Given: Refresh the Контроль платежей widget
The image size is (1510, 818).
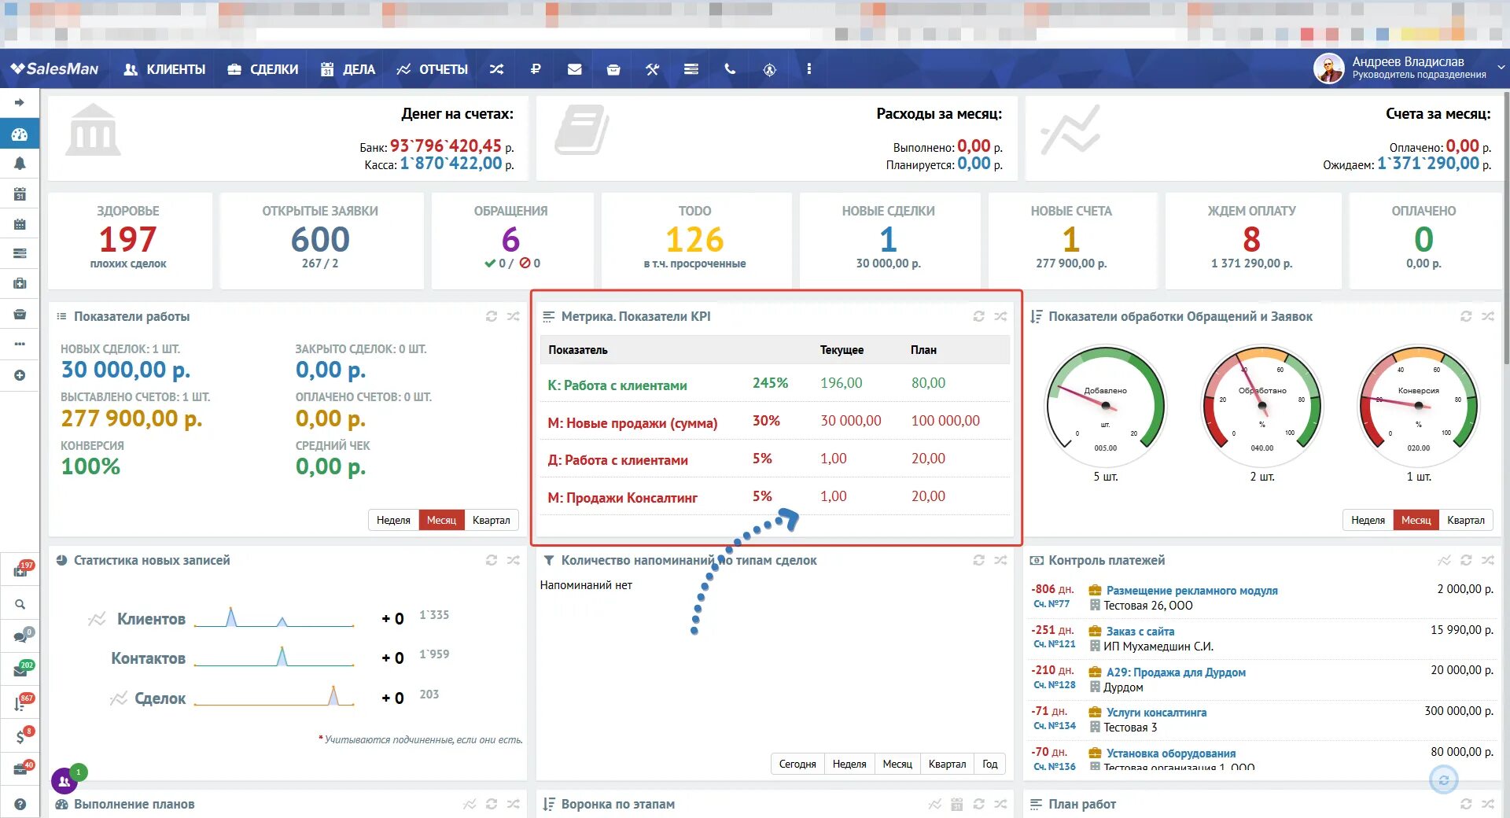Looking at the screenshot, I should pos(1466,560).
